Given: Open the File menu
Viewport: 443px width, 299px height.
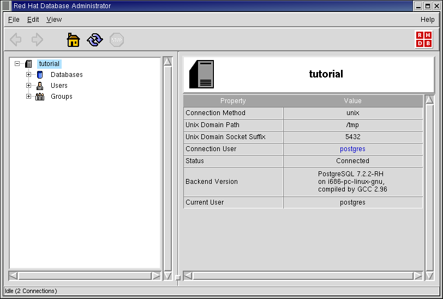Looking at the screenshot, I should 14,20.
